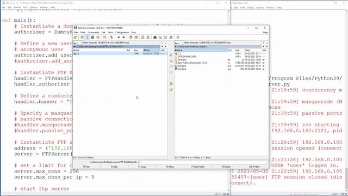
Task: Click the F8 Delete button
Action: coord(226,167)
